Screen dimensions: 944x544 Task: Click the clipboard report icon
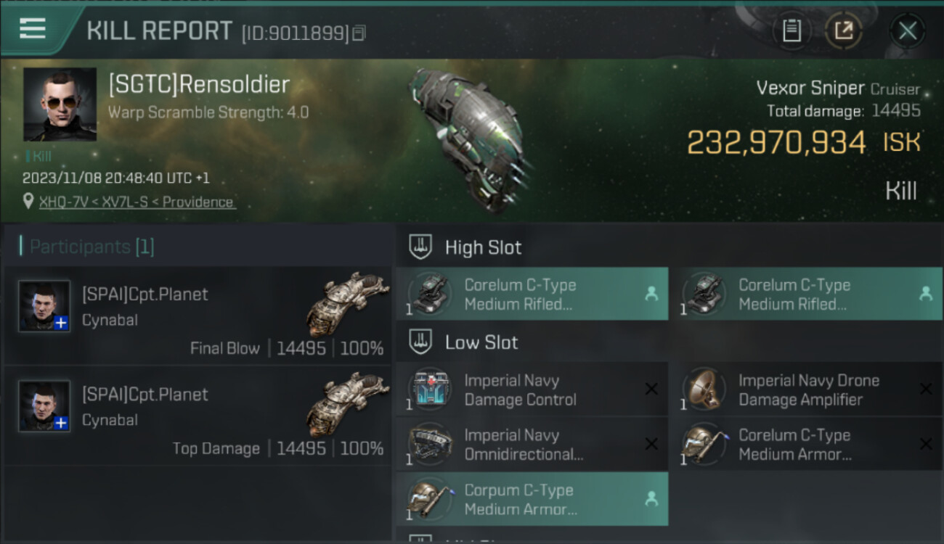(x=792, y=30)
